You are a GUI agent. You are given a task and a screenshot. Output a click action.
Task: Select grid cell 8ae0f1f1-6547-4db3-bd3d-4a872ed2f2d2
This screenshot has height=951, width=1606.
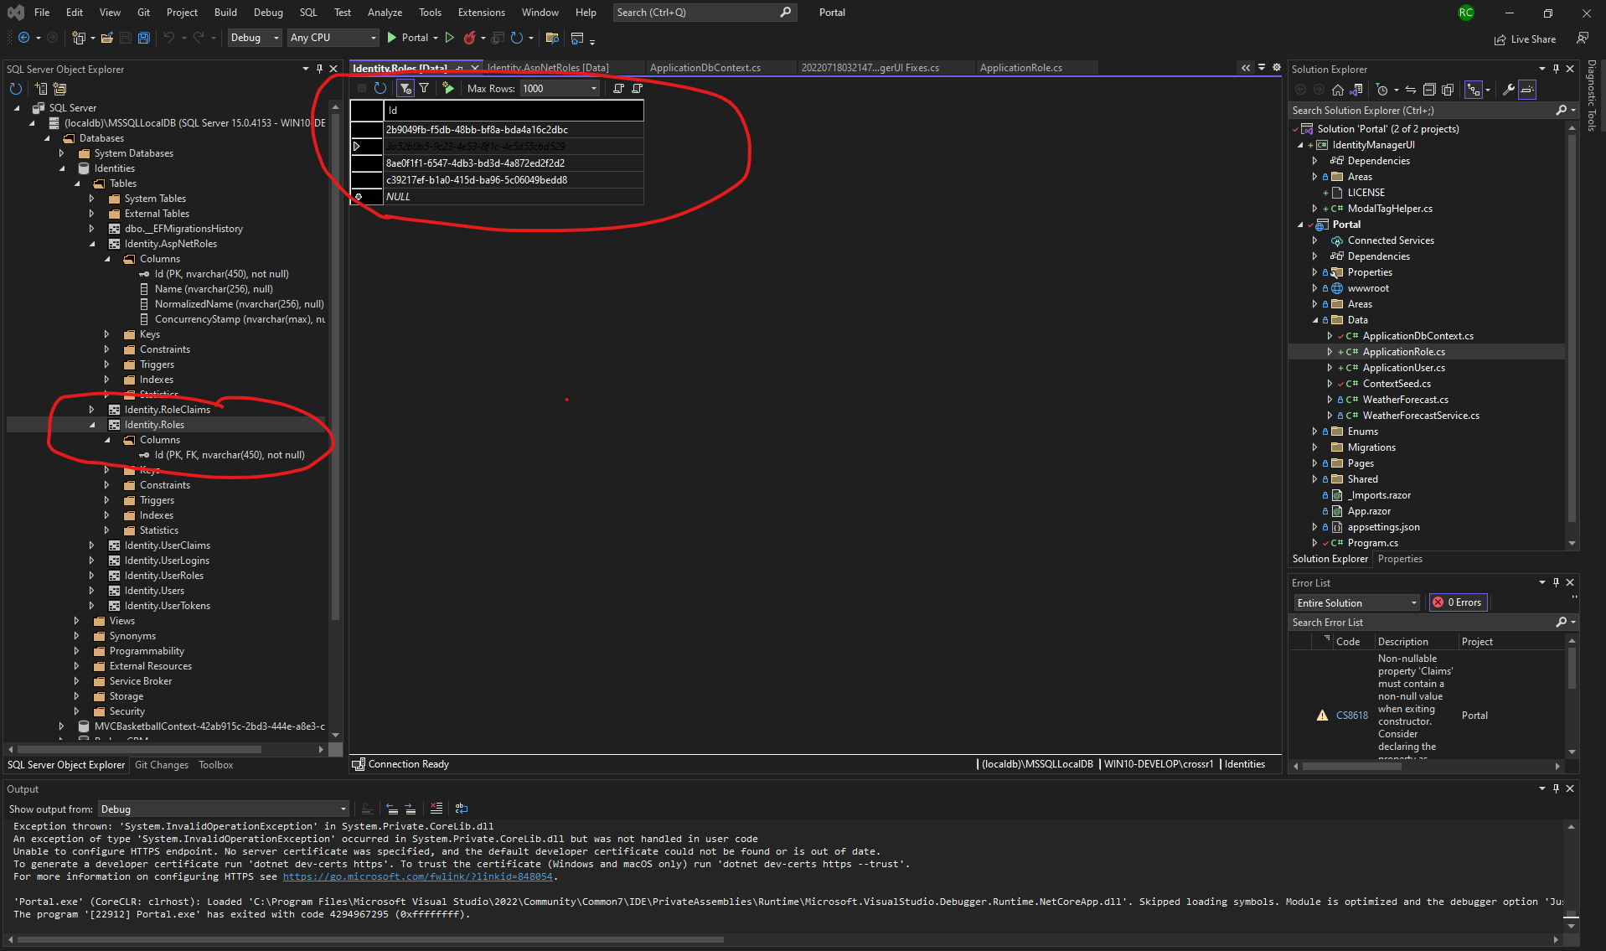tap(514, 163)
